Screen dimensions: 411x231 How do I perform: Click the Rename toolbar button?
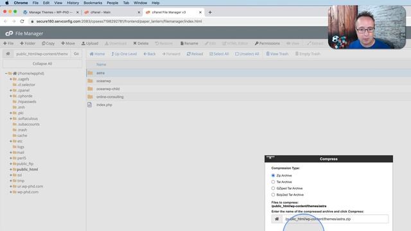[189, 43]
